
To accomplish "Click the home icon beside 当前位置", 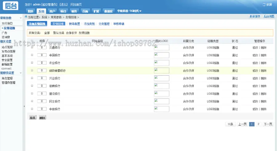I will pyautogui.click(x=26, y=17).
